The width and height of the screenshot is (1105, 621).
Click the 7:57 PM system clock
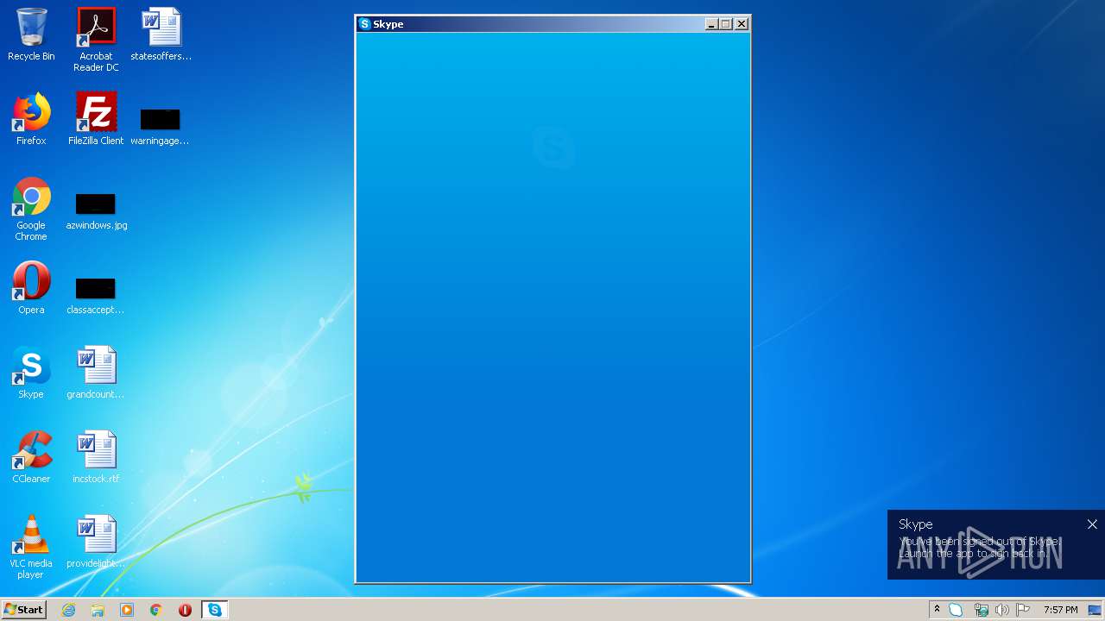click(1060, 610)
